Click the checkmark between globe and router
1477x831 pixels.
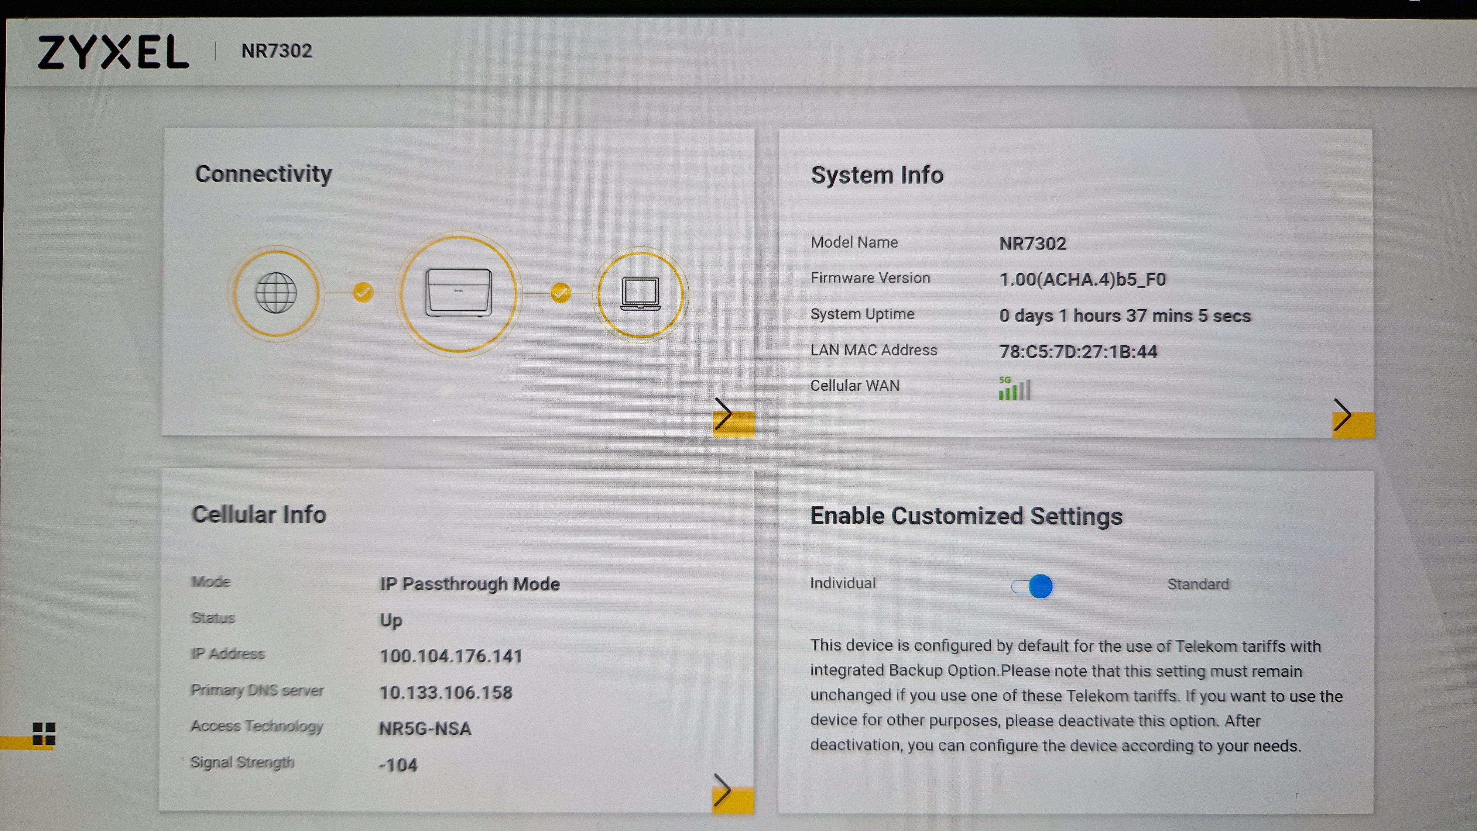point(363,292)
